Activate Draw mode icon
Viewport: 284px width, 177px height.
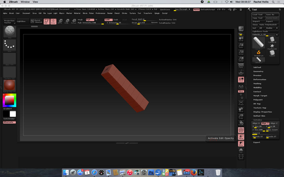[53, 21]
